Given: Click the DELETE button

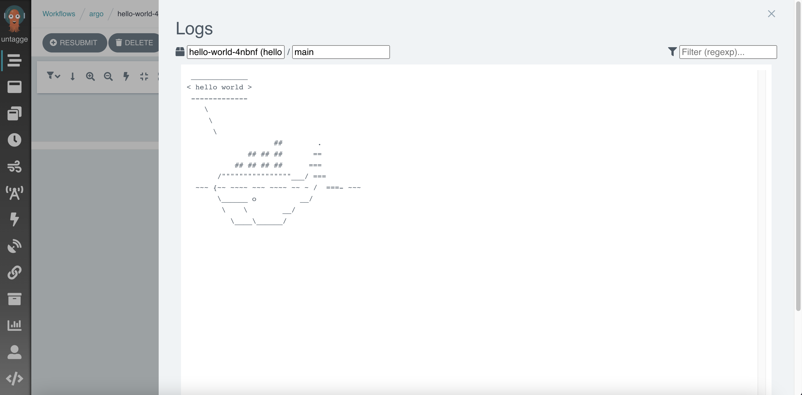Looking at the screenshot, I should (x=134, y=43).
